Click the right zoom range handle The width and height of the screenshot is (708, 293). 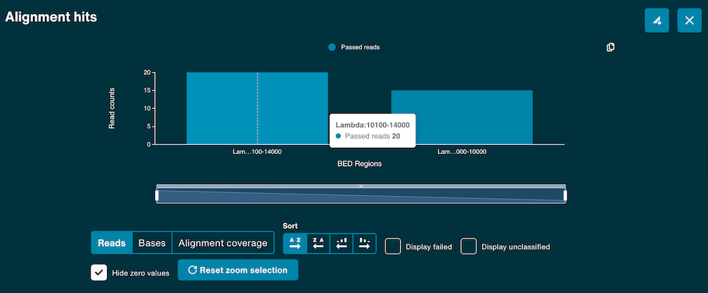565,196
